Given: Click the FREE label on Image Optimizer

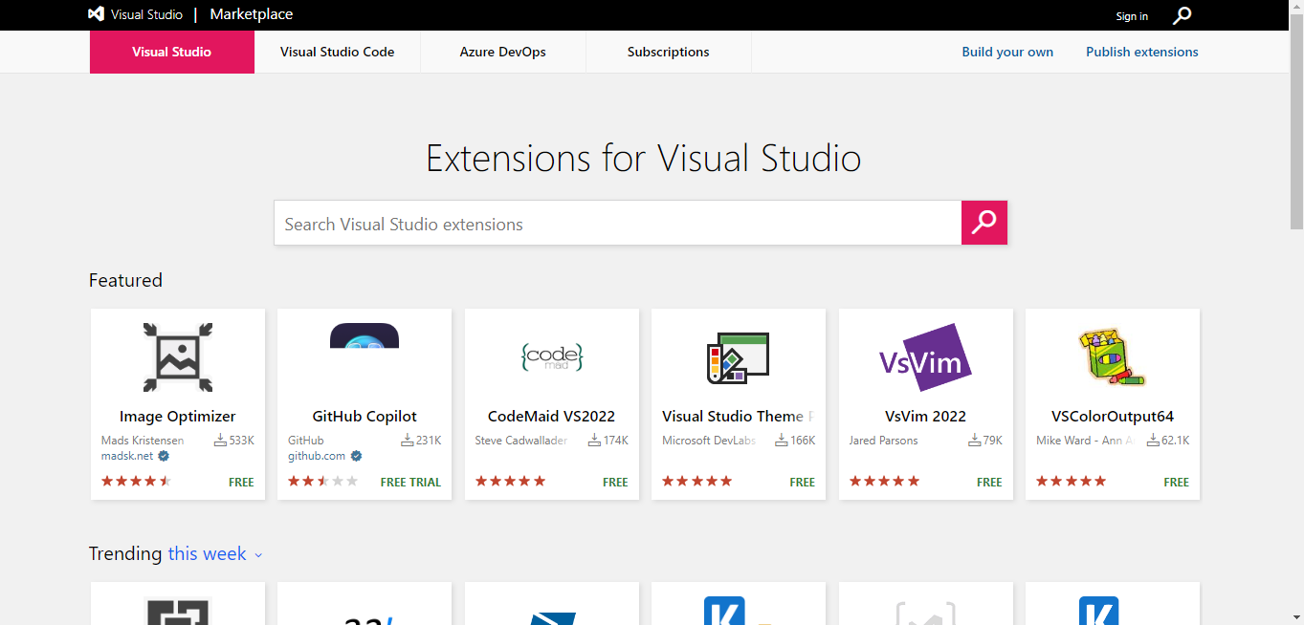Looking at the screenshot, I should (241, 483).
